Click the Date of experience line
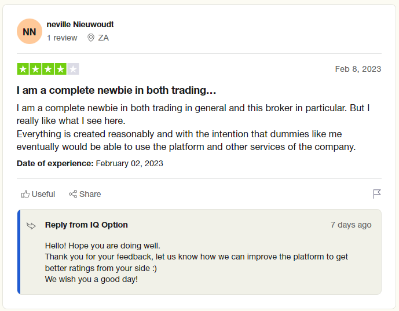Image resolution: width=399 pixels, height=311 pixels. [90, 163]
